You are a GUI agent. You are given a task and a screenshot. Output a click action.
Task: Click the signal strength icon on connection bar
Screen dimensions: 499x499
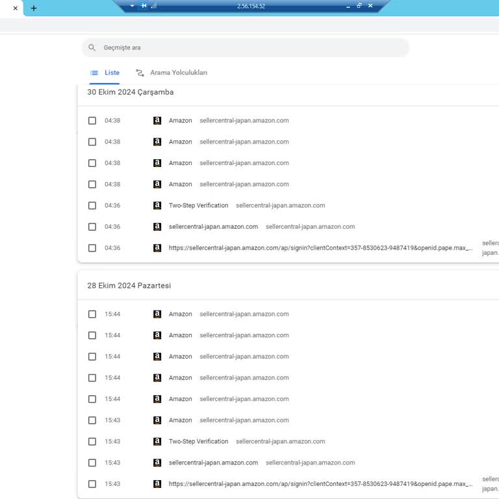154,6
